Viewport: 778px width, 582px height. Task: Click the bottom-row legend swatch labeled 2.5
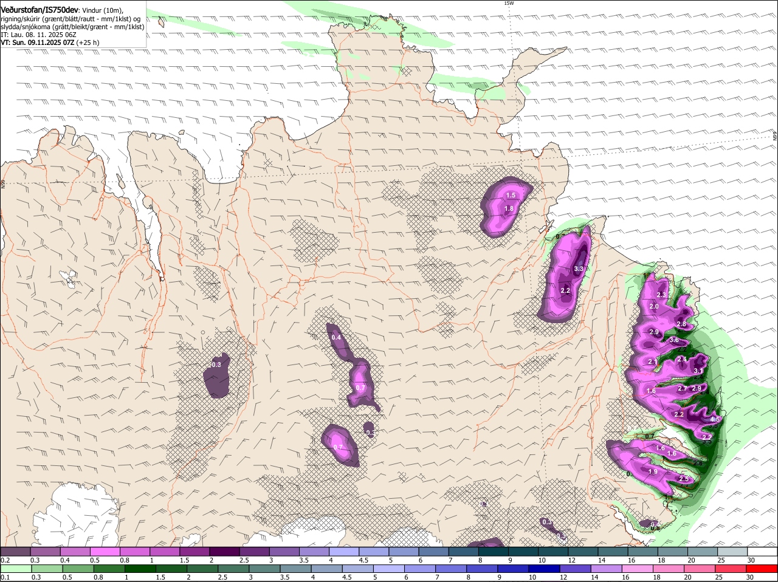[234, 569]
